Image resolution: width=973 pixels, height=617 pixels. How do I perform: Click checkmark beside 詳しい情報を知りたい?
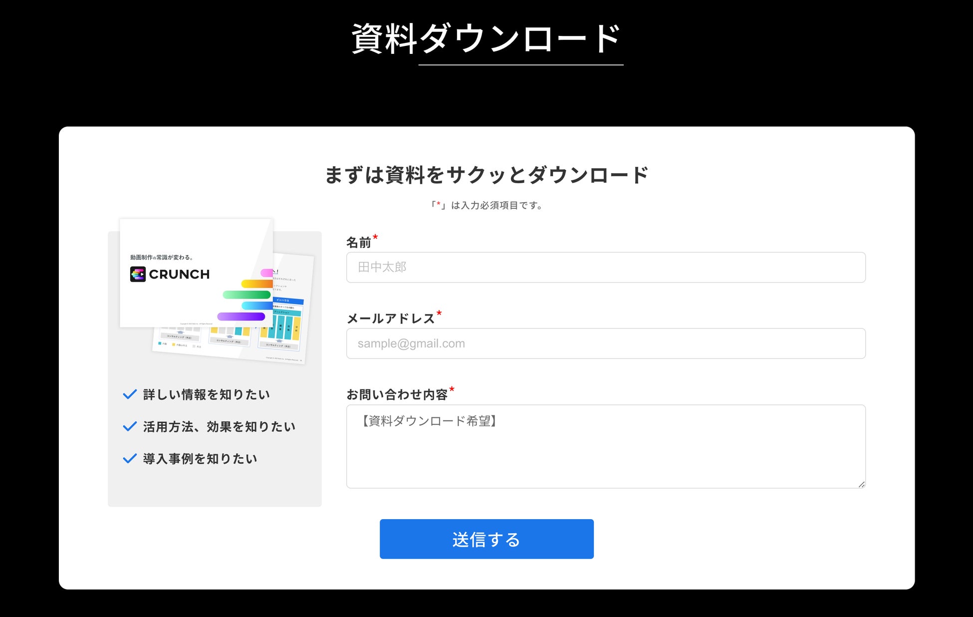130,394
